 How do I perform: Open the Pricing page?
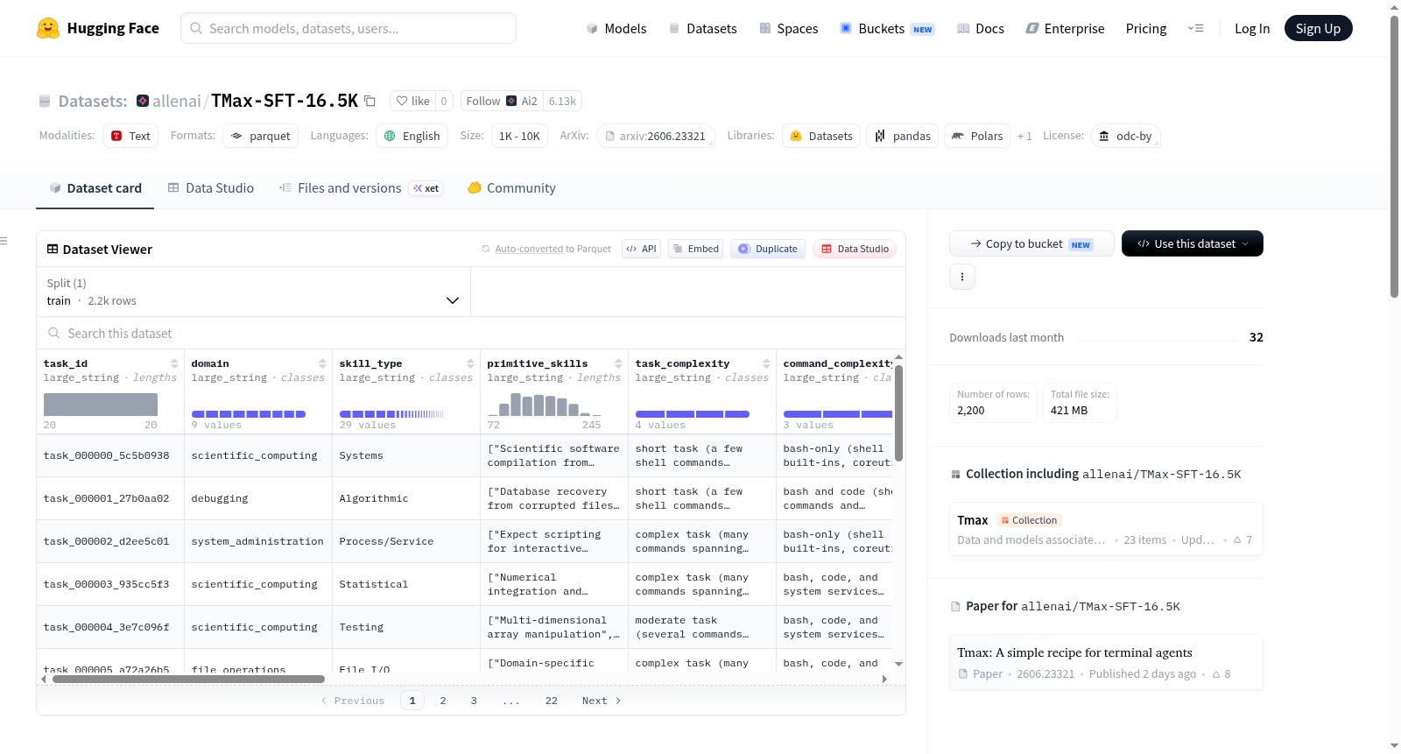pos(1145,28)
